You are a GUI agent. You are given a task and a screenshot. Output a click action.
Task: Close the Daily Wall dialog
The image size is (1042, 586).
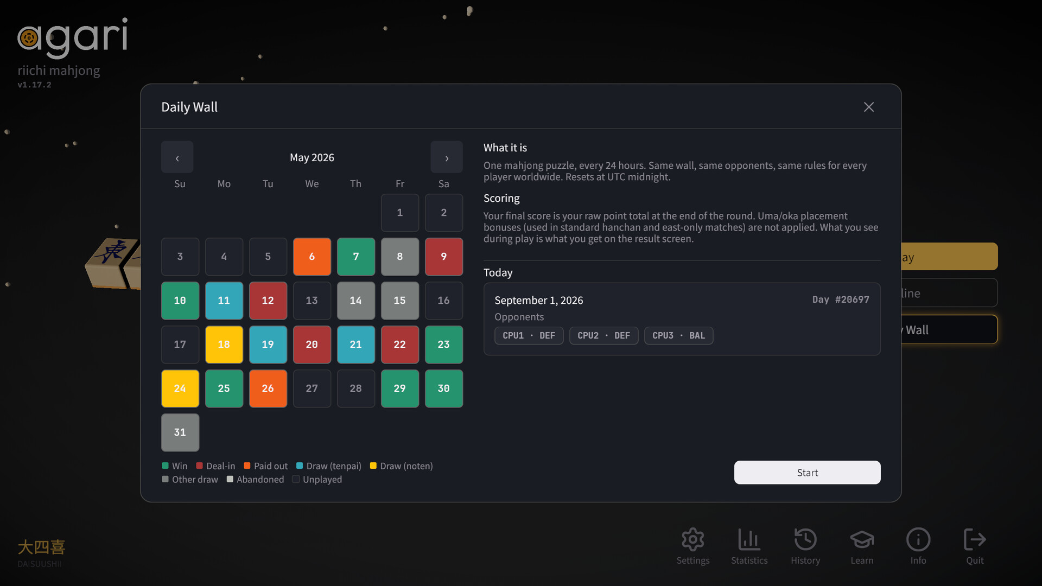click(x=869, y=107)
